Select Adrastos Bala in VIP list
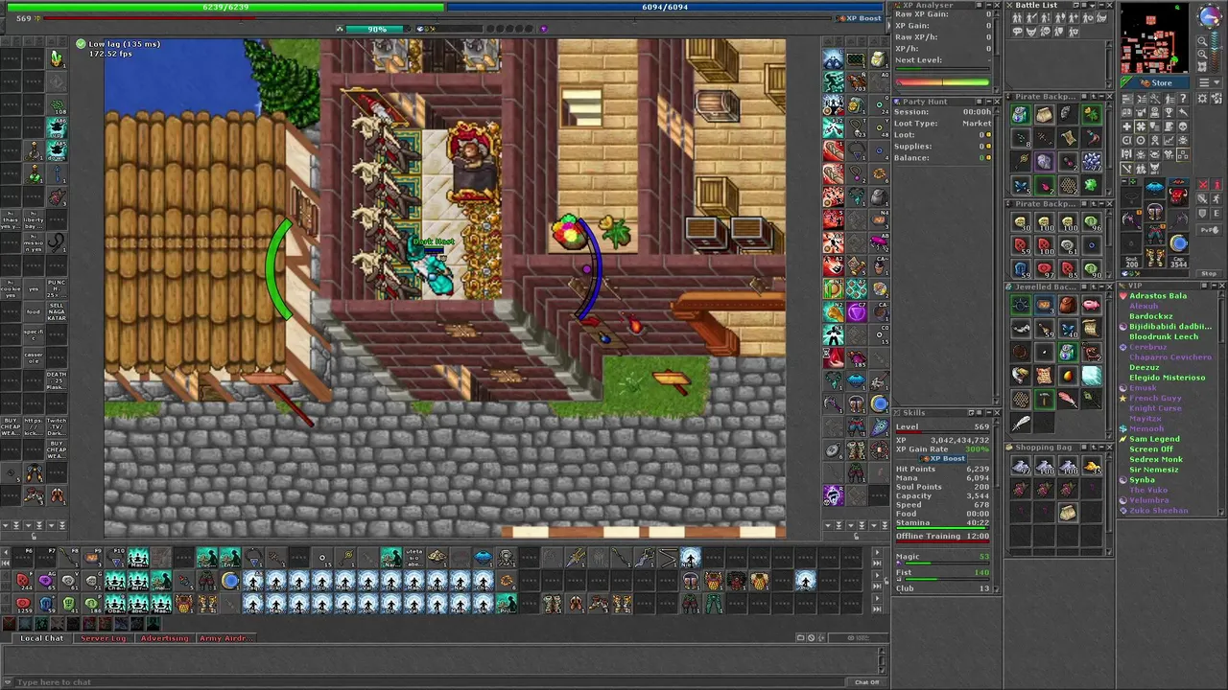The height and width of the screenshot is (690, 1228). (x=1158, y=296)
